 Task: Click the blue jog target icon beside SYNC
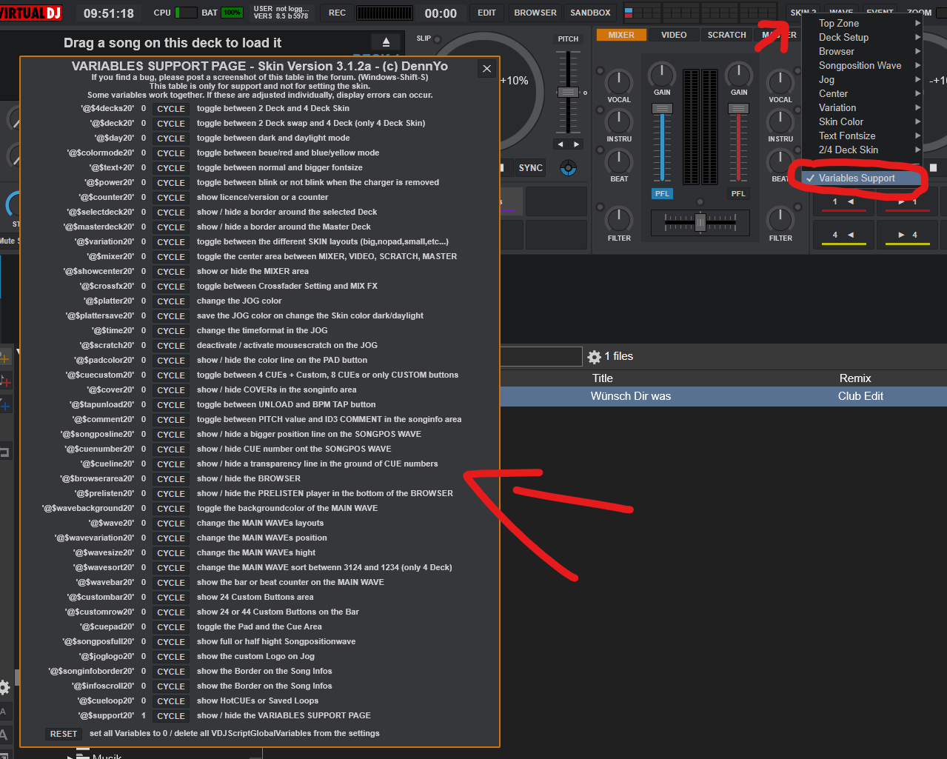[x=568, y=168]
